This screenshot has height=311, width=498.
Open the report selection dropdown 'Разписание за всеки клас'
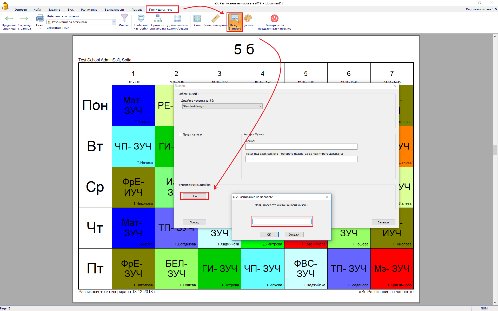point(81,22)
